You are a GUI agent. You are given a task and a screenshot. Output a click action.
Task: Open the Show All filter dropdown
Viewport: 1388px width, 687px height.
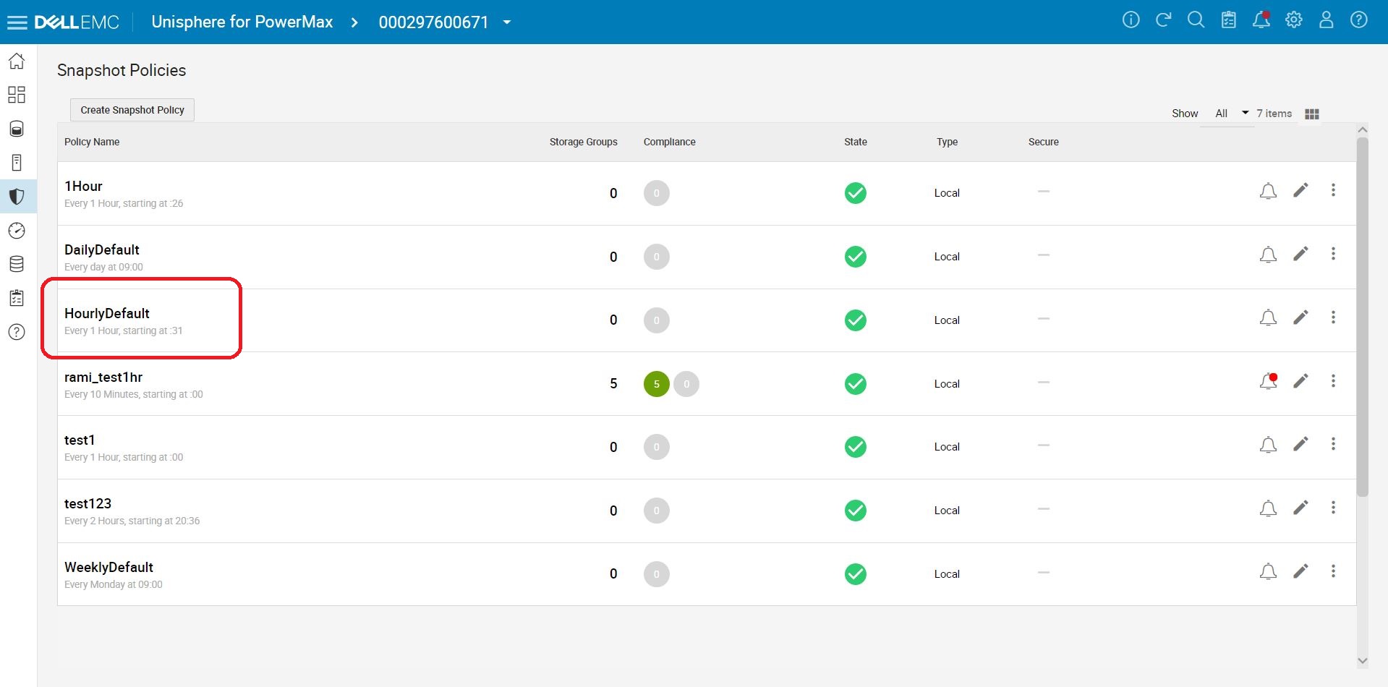tap(1232, 114)
